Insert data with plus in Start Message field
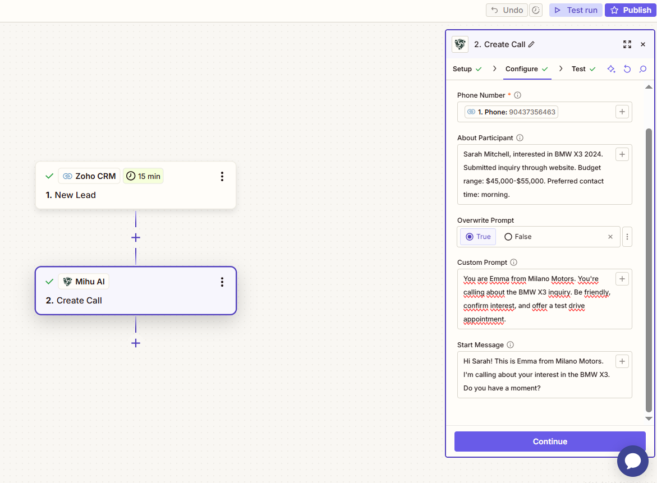Viewport: 657px width, 483px height. (622, 361)
